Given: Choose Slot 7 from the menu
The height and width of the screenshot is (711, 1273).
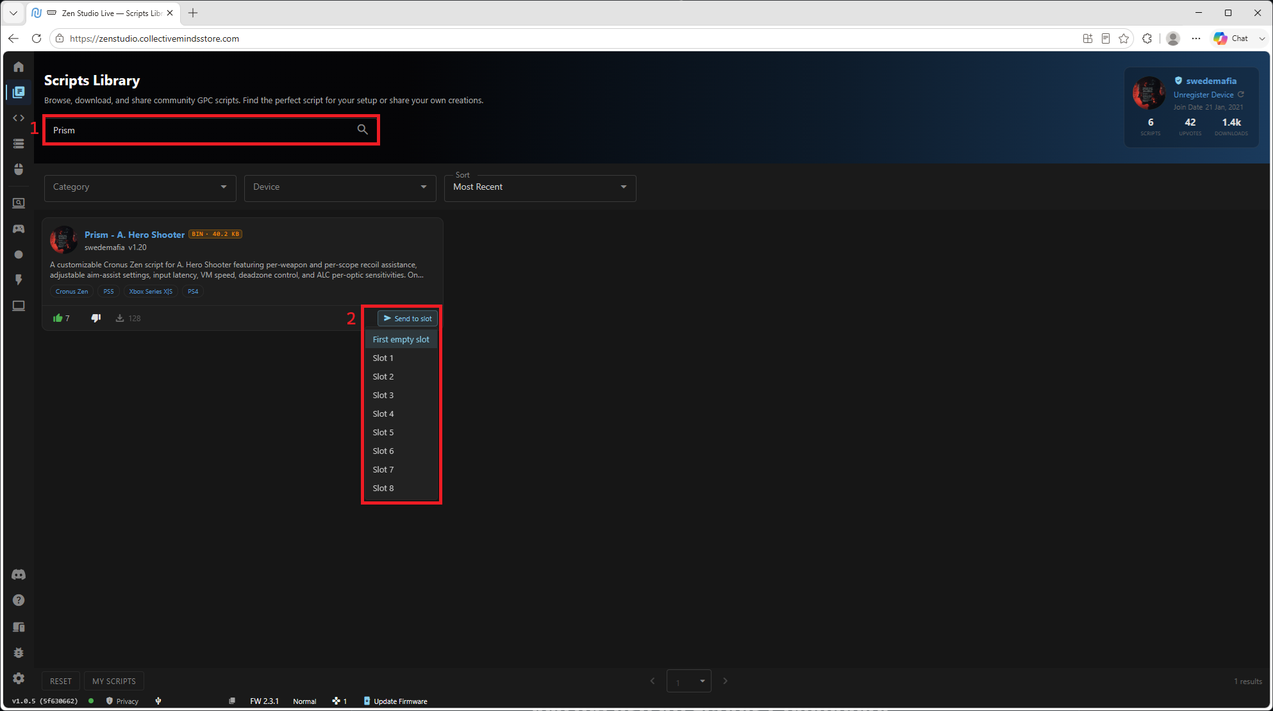Looking at the screenshot, I should tap(401, 469).
